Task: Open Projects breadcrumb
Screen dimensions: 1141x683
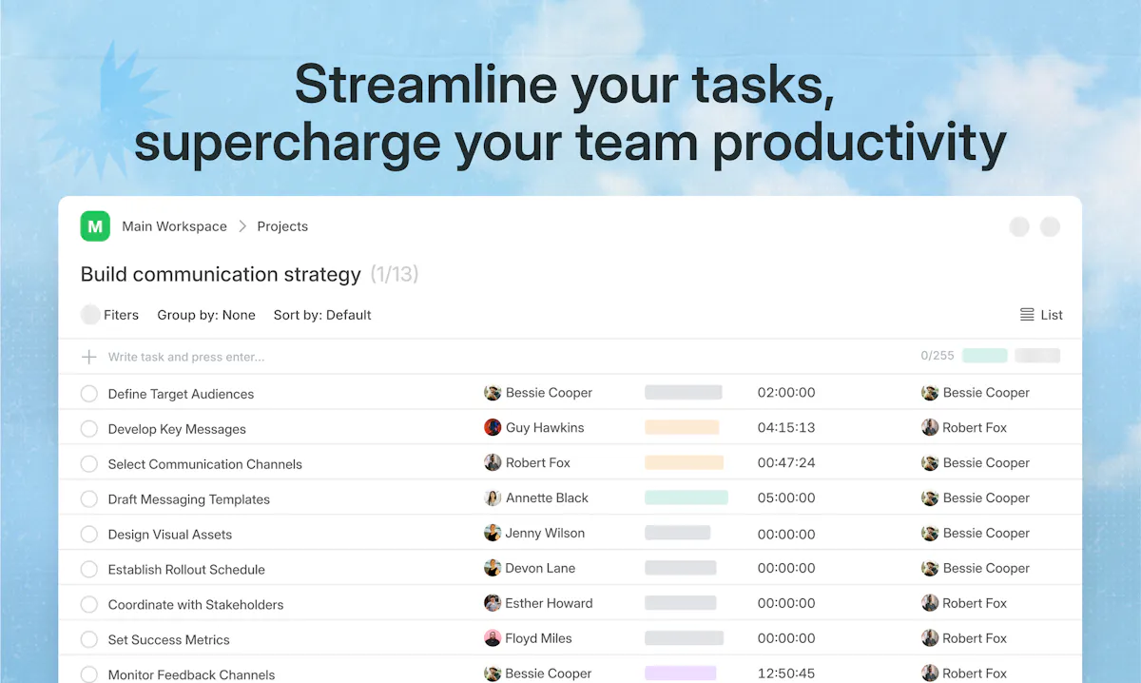Action: [x=282, y=226]
